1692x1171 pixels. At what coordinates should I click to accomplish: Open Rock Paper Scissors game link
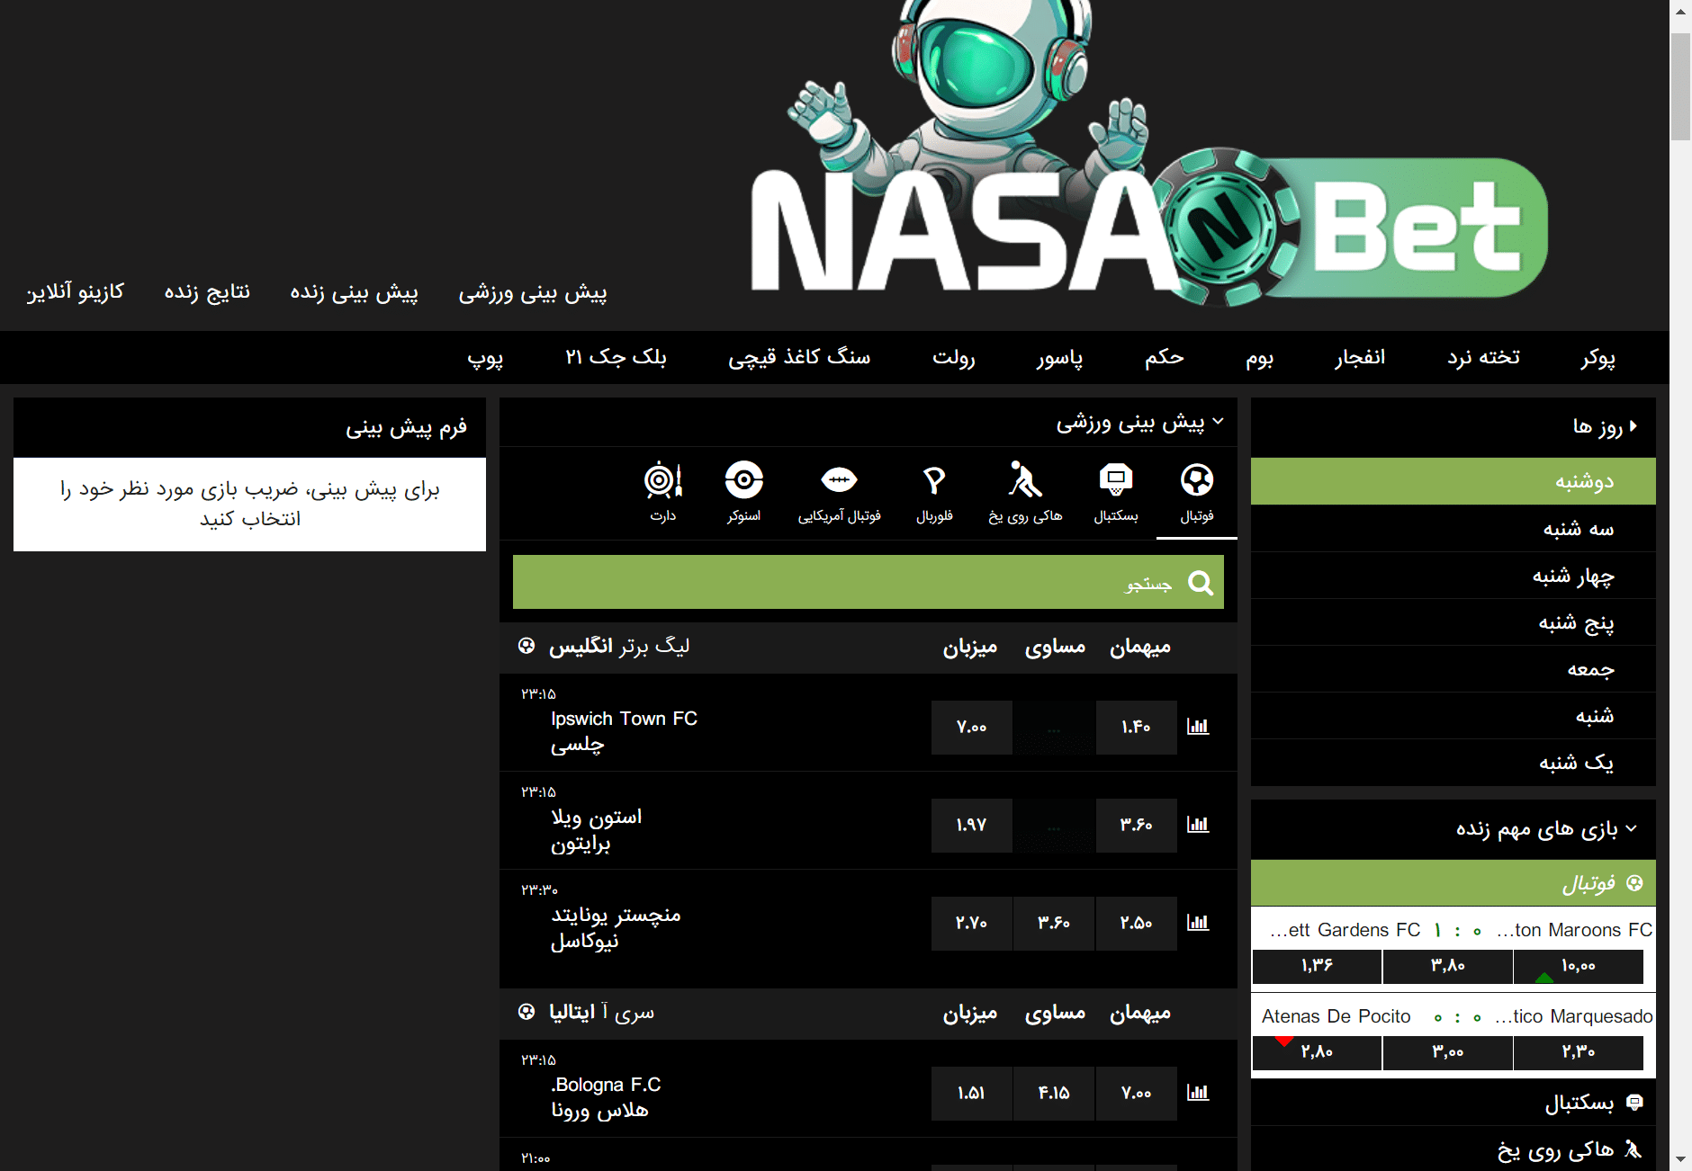799,357
